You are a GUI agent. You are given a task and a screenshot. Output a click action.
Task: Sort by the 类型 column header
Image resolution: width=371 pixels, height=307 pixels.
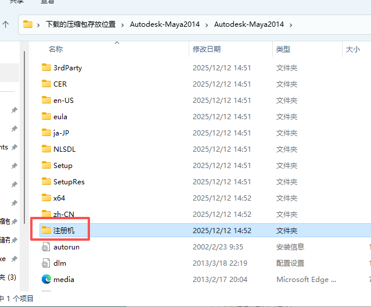click(x=283, y=49)
